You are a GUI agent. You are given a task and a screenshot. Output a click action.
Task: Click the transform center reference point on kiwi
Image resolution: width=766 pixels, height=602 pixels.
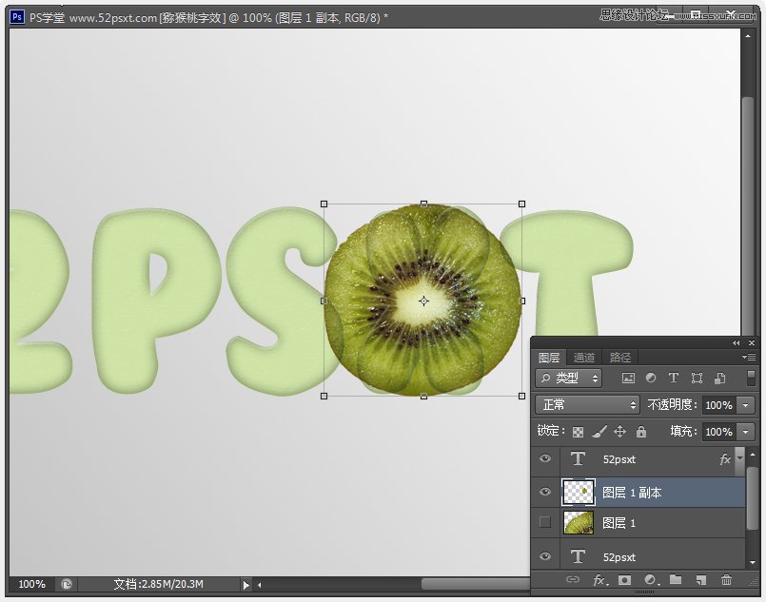point(423,301)
